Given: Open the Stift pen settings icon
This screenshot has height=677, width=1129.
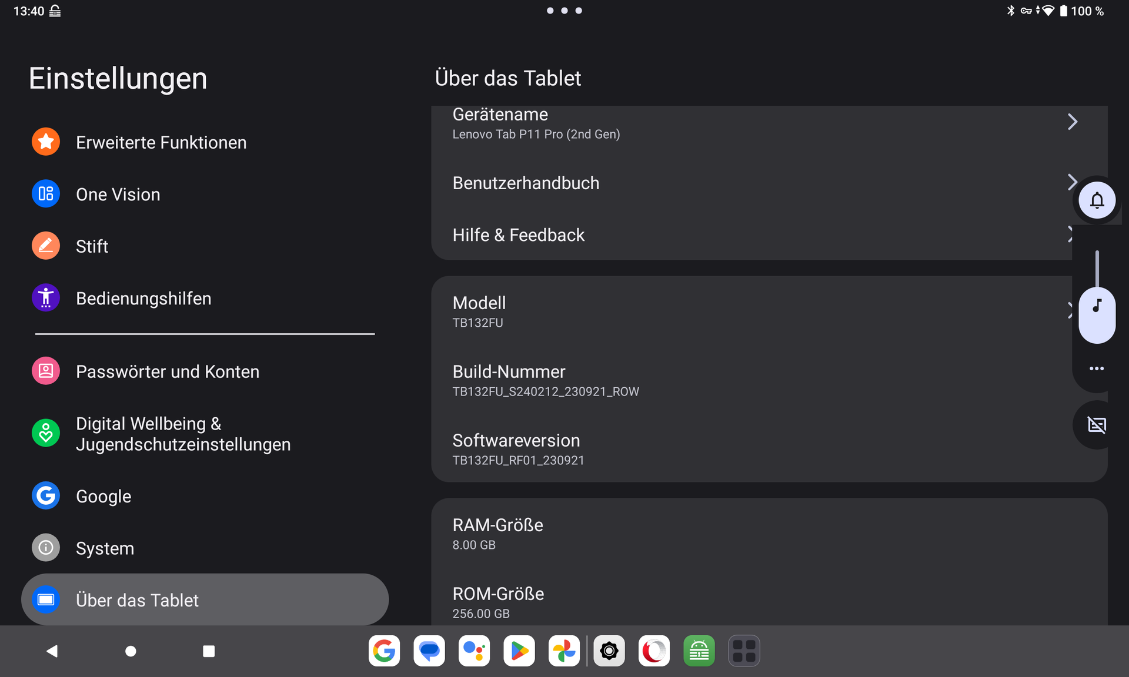Looking at the screenshot, I should (x=46, y=246).
